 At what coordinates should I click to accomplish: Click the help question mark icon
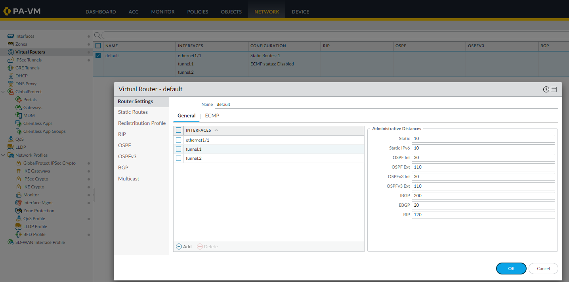click(546, 90)
